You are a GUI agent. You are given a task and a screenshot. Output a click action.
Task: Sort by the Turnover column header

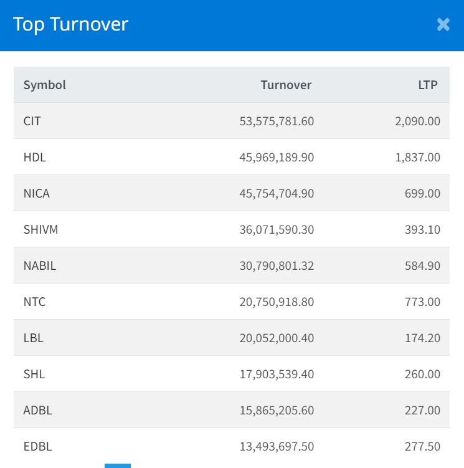click(286, 85)
